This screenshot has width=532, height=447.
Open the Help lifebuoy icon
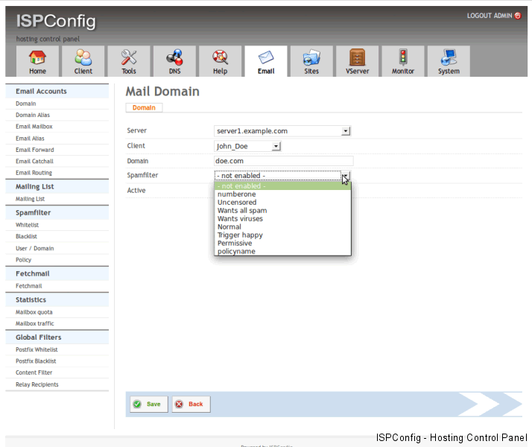click(x=220, y=58)
